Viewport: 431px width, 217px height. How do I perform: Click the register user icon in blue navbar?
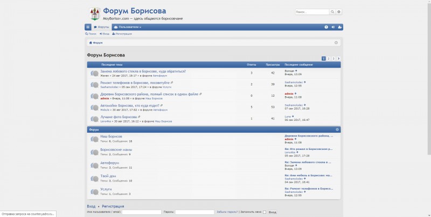click(x=340, y=27)
